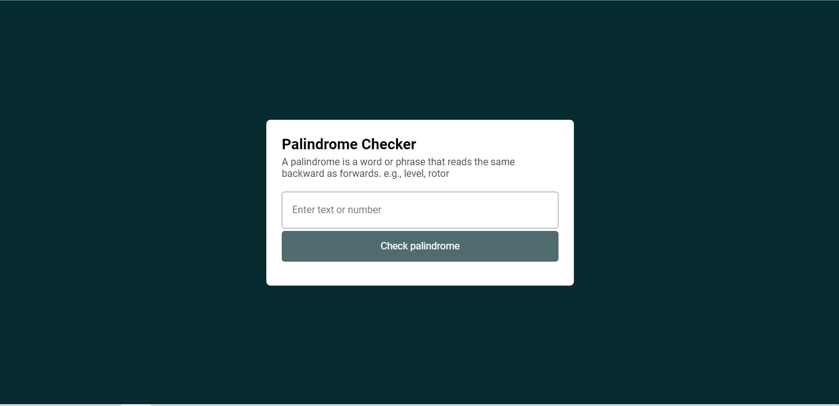Image resolution: width=839 pixels, height=406 pixels.
Task: Click the Palindrome Checker heading
Action: (x=349, y=144)
